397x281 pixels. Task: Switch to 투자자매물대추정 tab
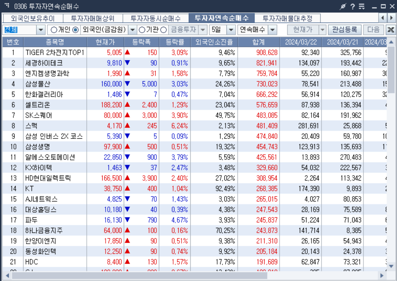(x=287, y=18)
